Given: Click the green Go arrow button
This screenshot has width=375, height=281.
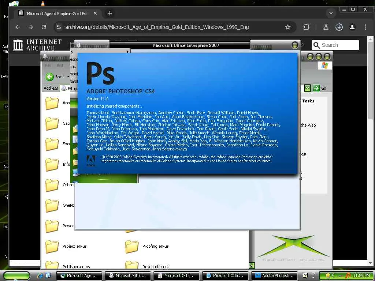Looking at the screenshot, I should [x=316, y=88].
